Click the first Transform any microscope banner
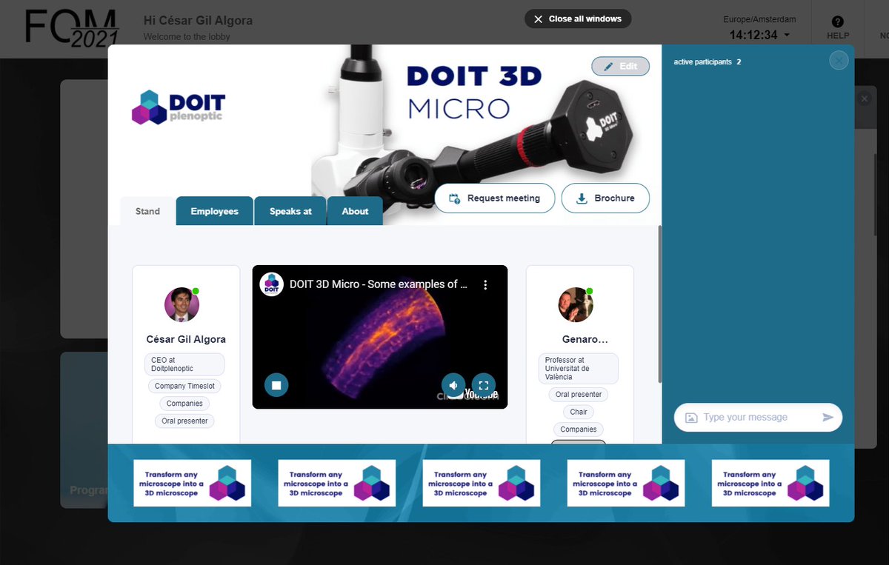 point(193,483)
